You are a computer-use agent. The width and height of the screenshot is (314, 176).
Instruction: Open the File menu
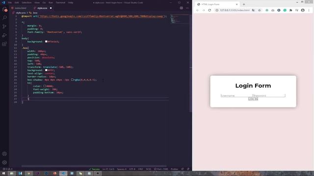click(10, 2)
